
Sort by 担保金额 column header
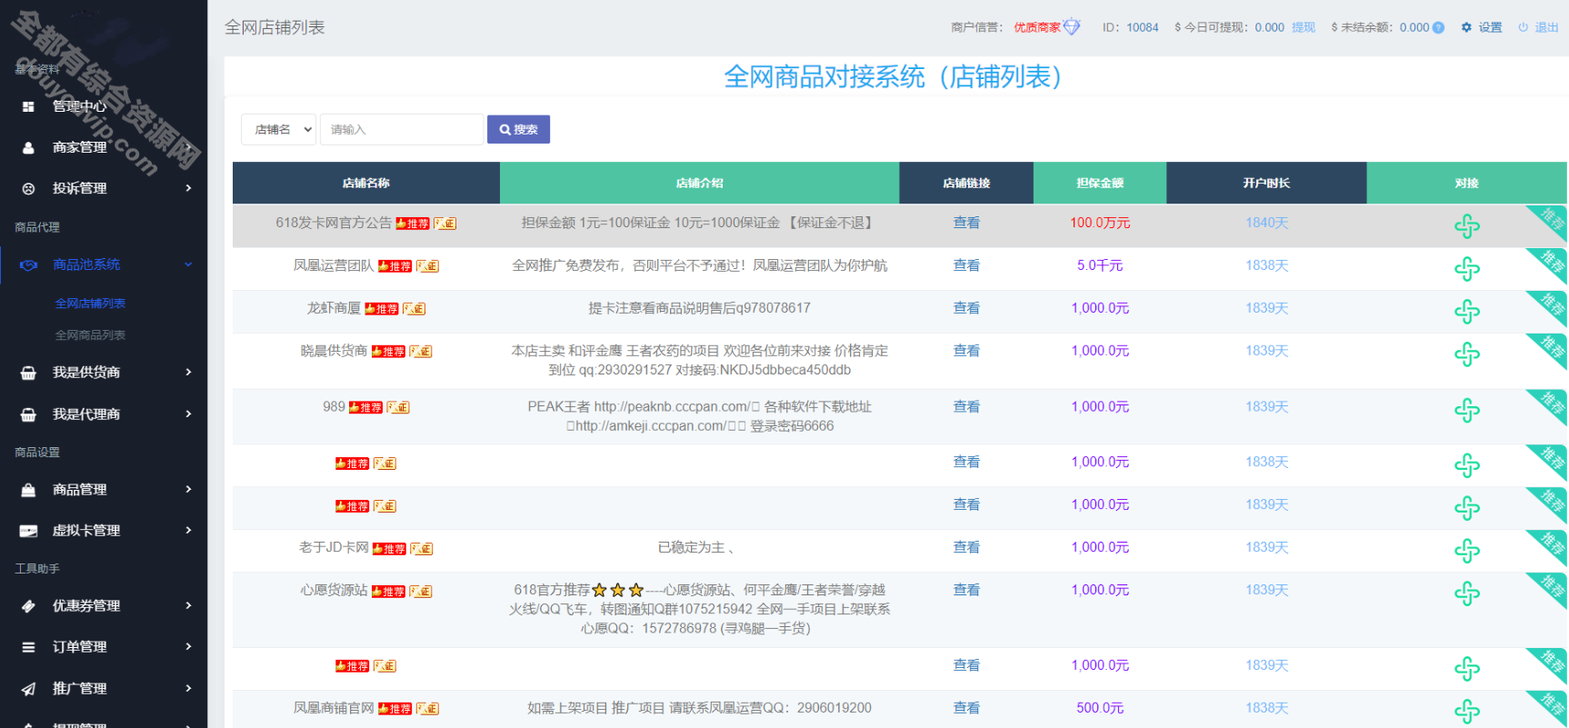click(1100, 183)
